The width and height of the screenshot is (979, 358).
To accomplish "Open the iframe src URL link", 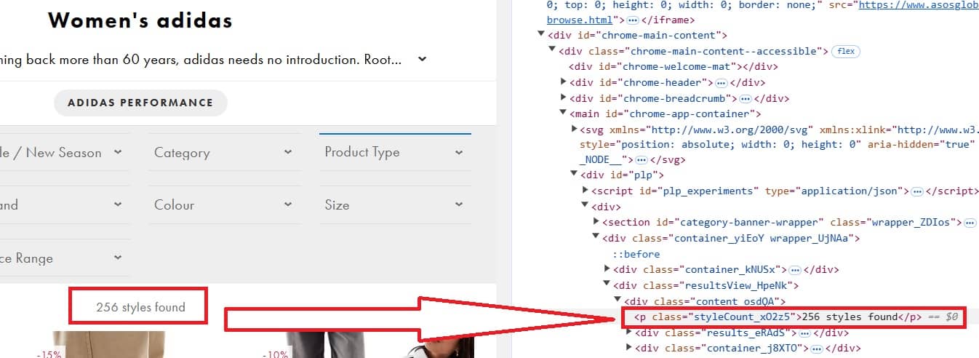I will (918, 4).
